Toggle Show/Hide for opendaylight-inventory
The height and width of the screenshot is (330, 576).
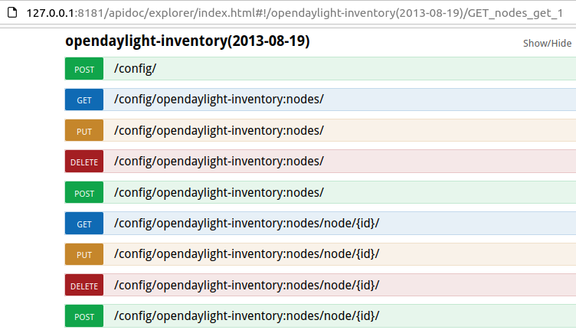click(x=547, y=43)
